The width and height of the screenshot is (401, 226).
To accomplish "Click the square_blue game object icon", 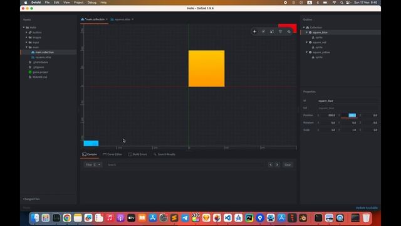I will [310, 33].
